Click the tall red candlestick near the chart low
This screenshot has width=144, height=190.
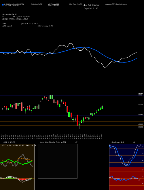pyautogui.click(x=77, y=120)
